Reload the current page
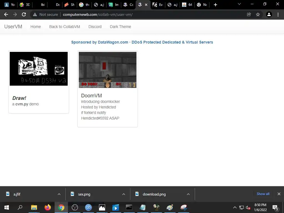This screenshot has width=284, height=213. click(24, 14)
